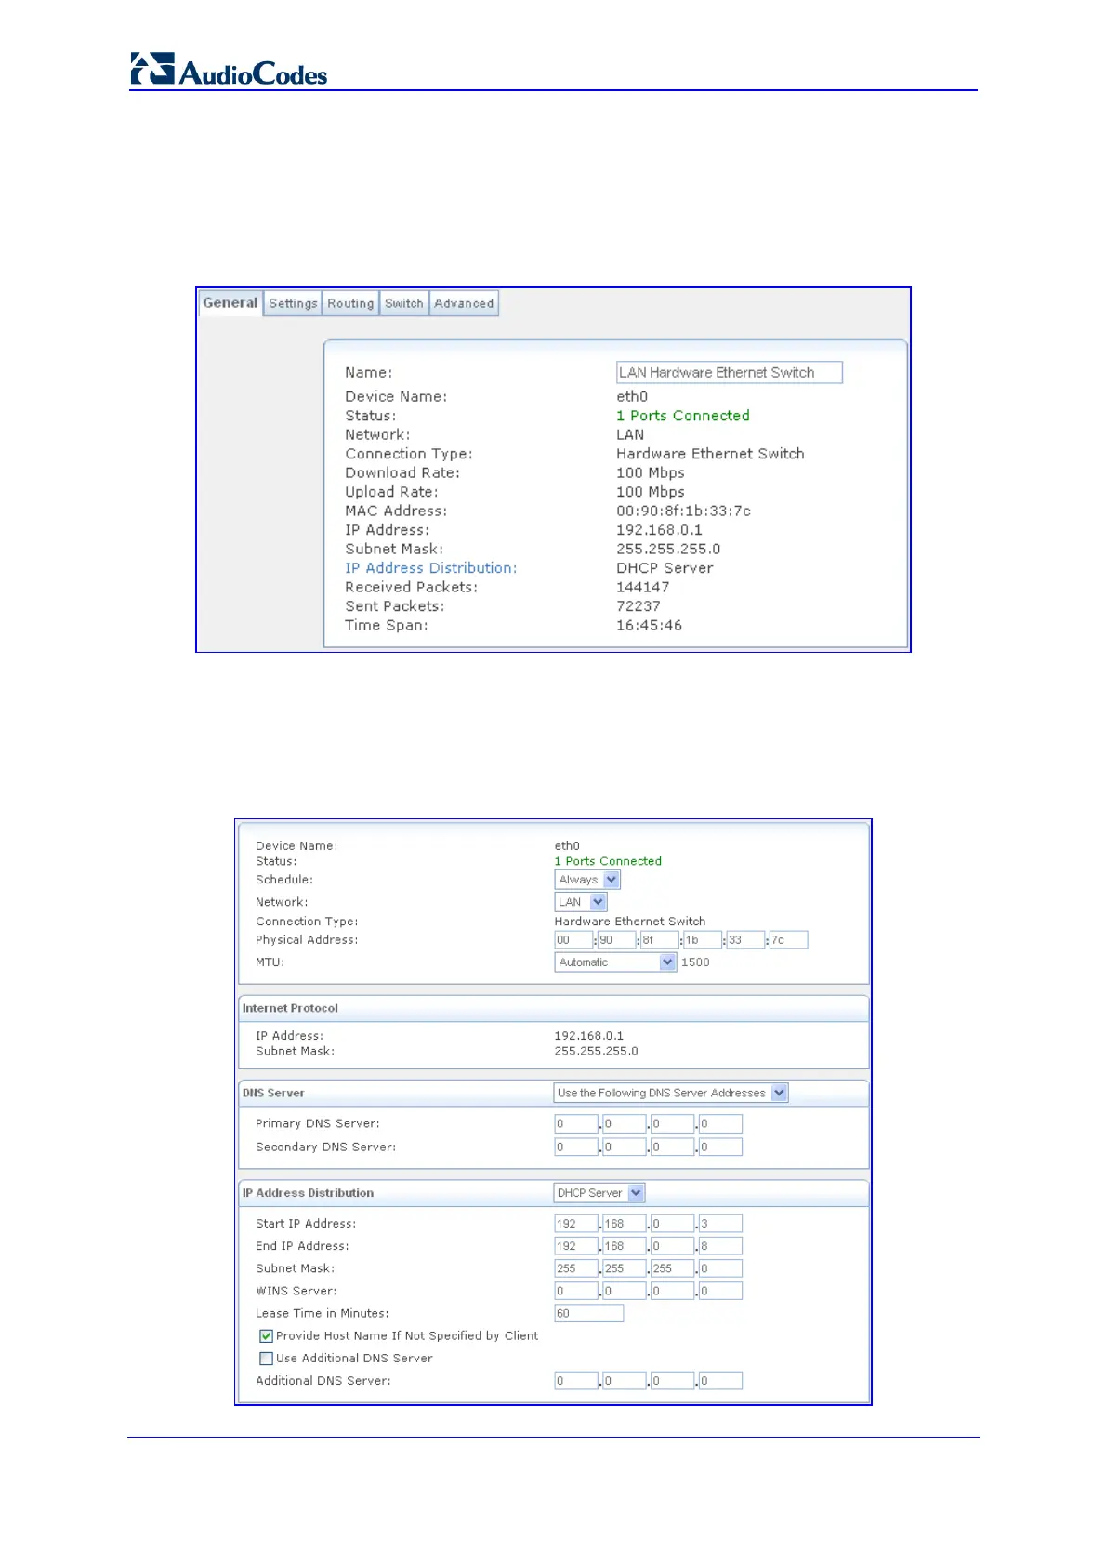Click first octet of Start IP Address

[x=576, y=1224]
